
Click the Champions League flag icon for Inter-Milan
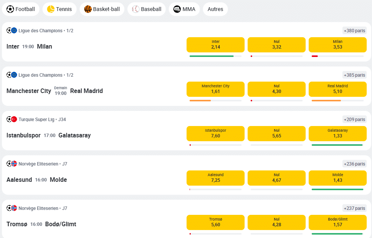14,30
